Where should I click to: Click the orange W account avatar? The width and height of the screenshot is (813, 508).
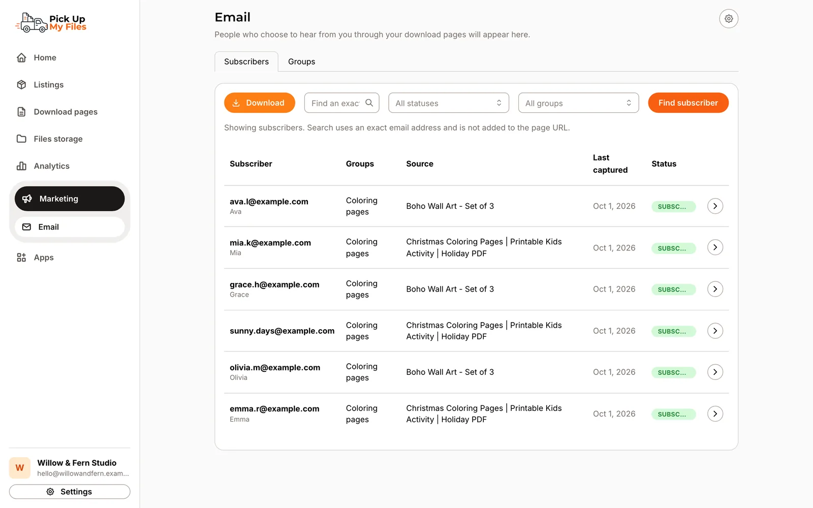(x=20, y=468)
